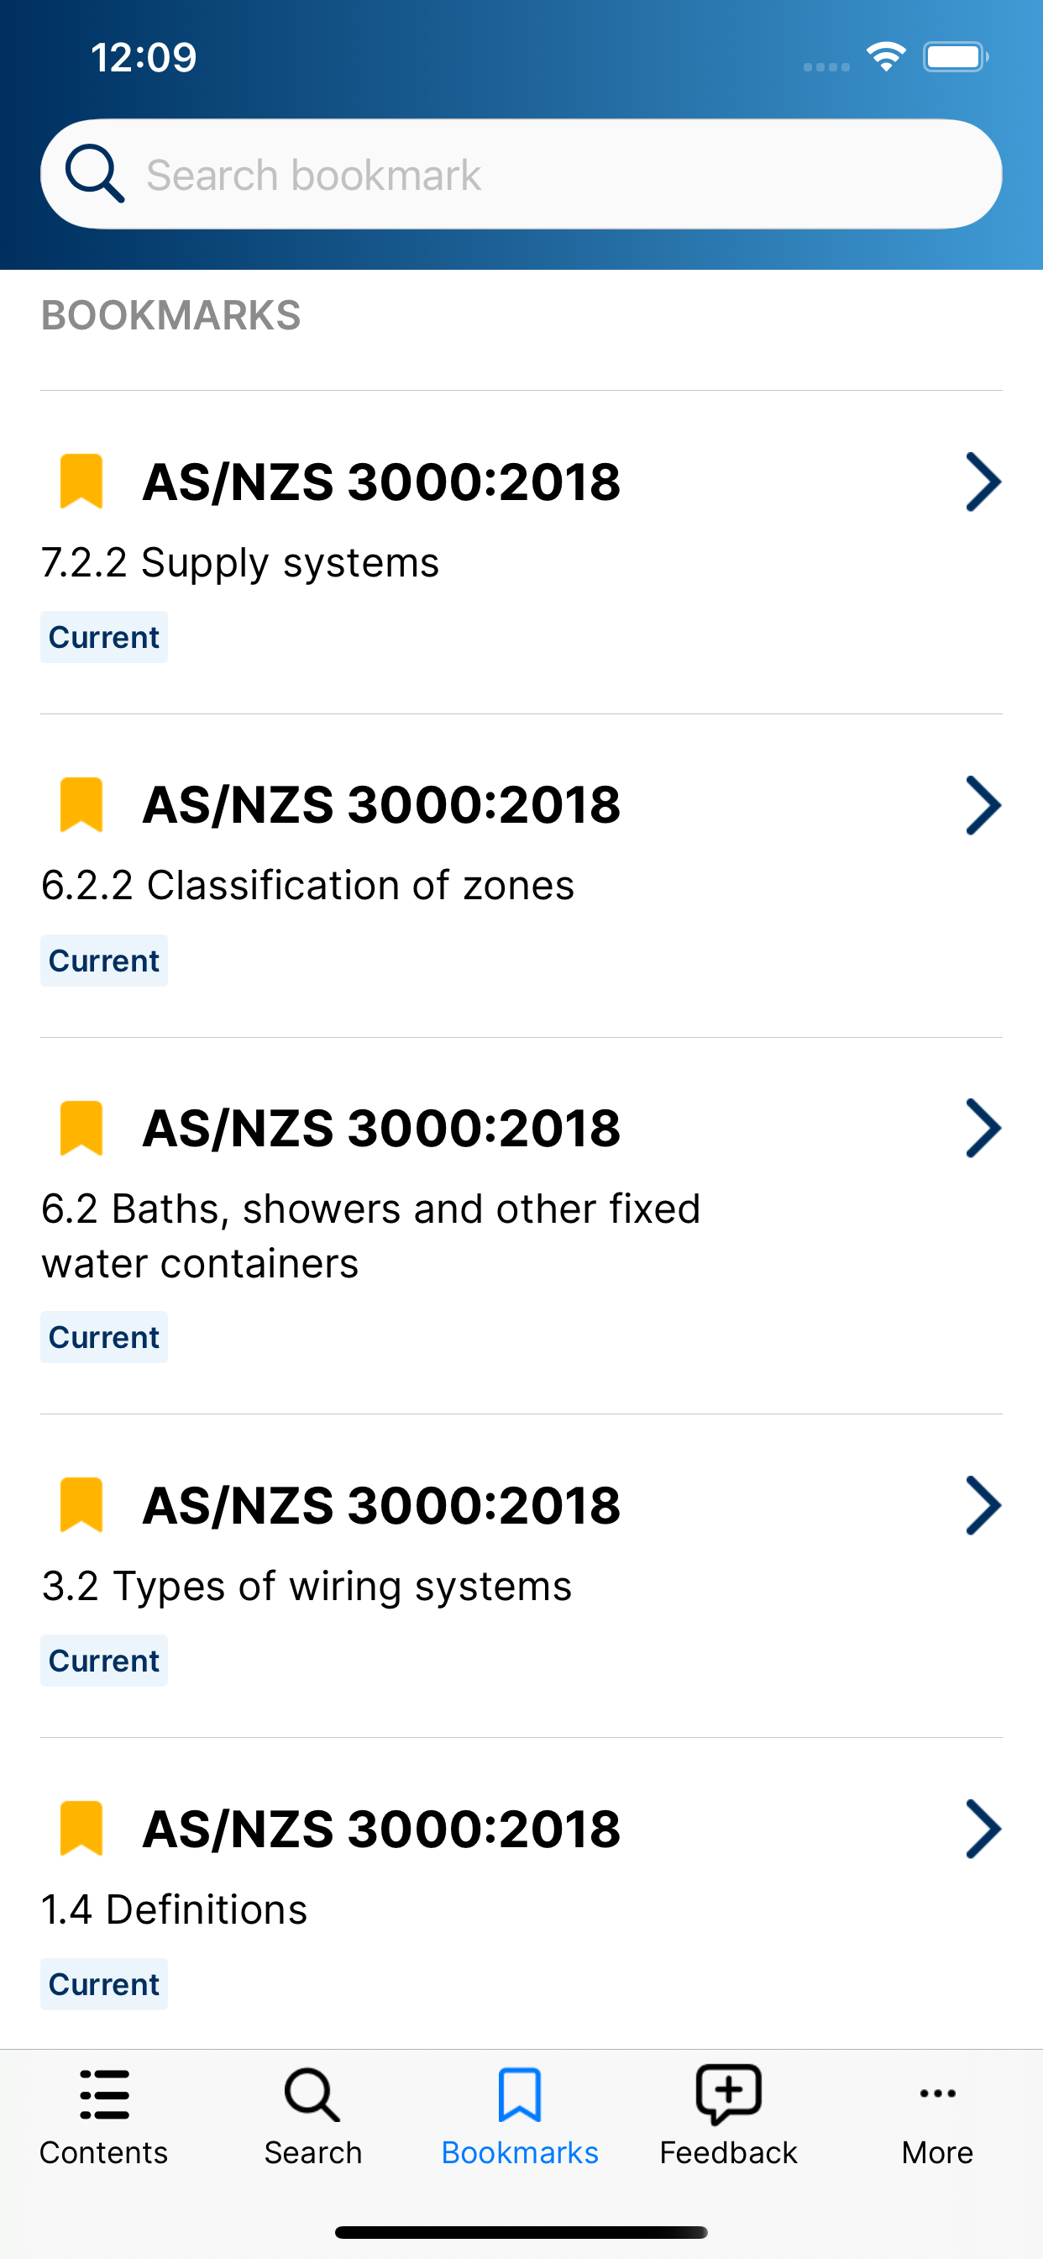Screen dimensions: 1043x2259
Task: Expand 6.2 Baths, showers entry with chevron
Action: tap(983, 1128)
